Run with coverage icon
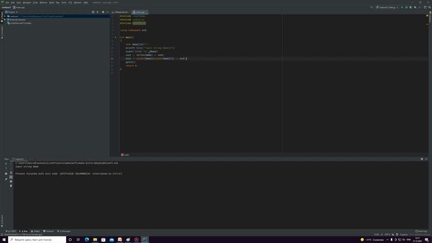 tap(411, 7)
